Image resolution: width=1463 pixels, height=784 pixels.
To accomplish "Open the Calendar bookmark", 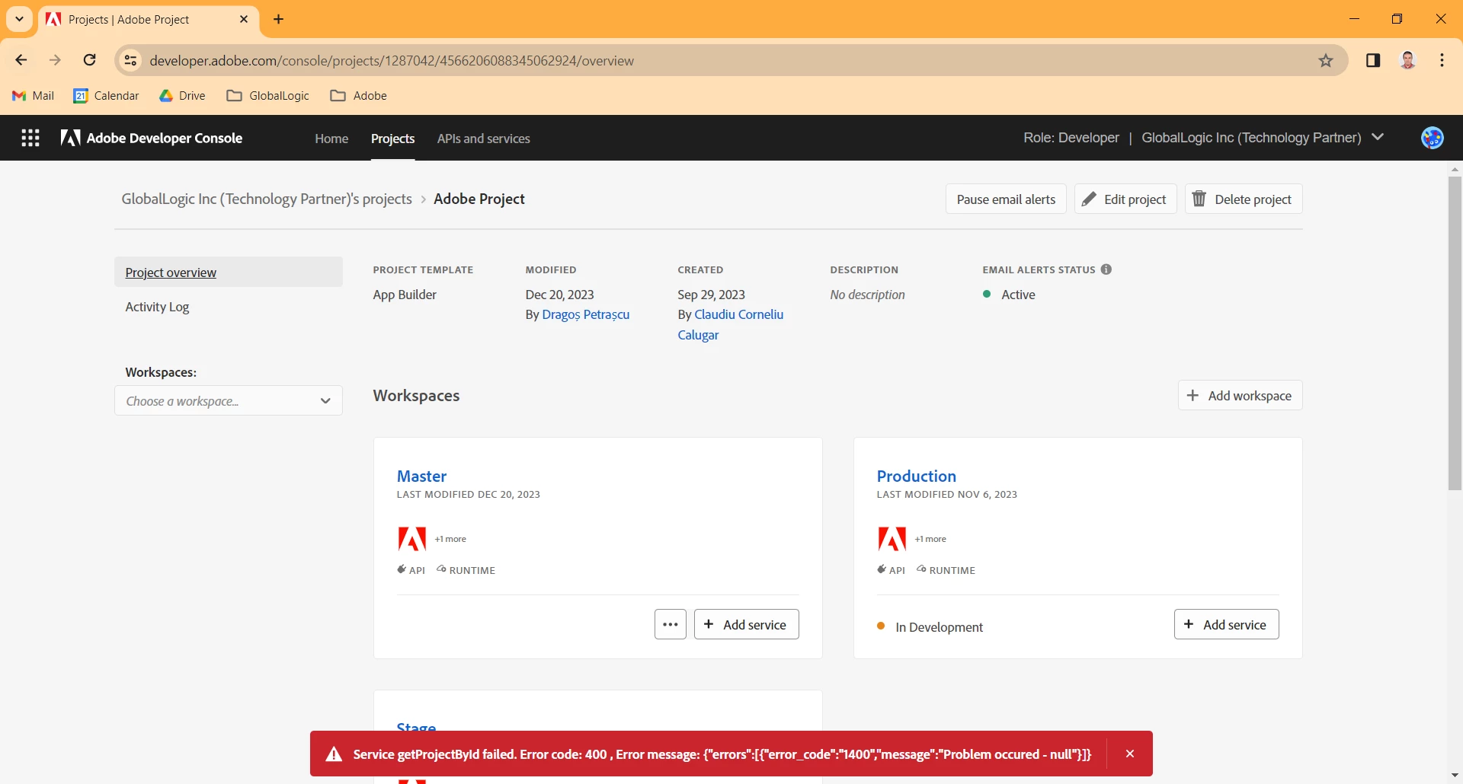I will [x=106, y=95].
